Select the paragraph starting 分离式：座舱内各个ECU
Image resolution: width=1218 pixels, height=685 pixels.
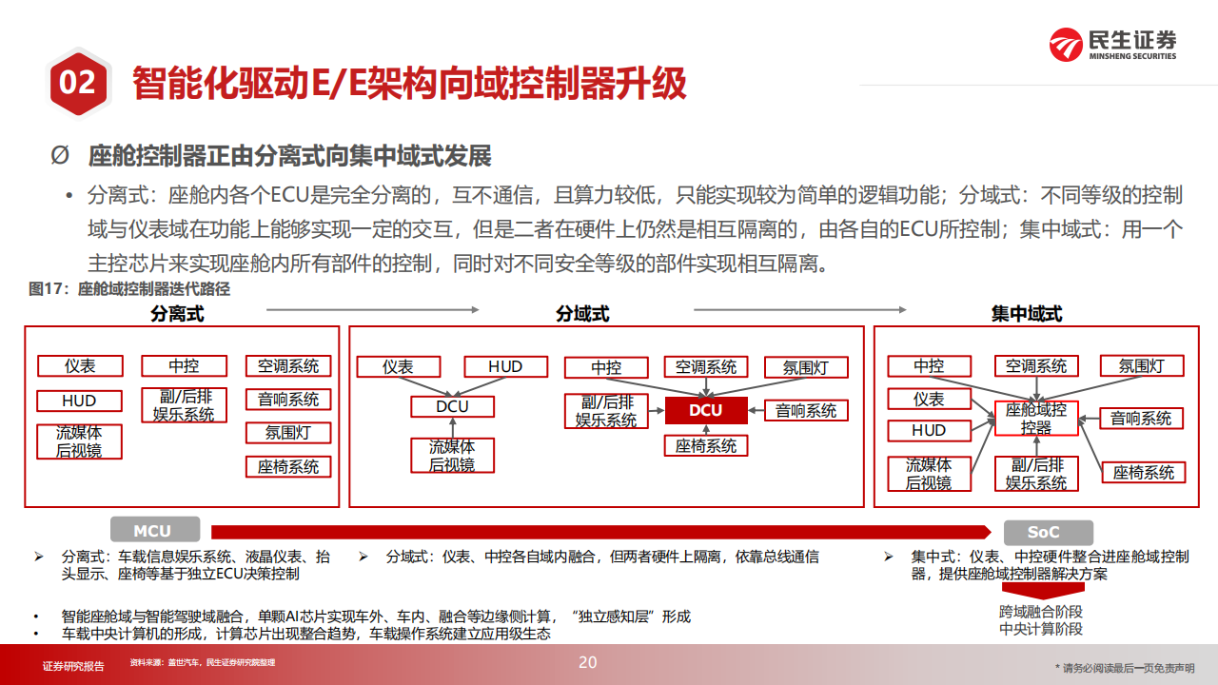636,228
